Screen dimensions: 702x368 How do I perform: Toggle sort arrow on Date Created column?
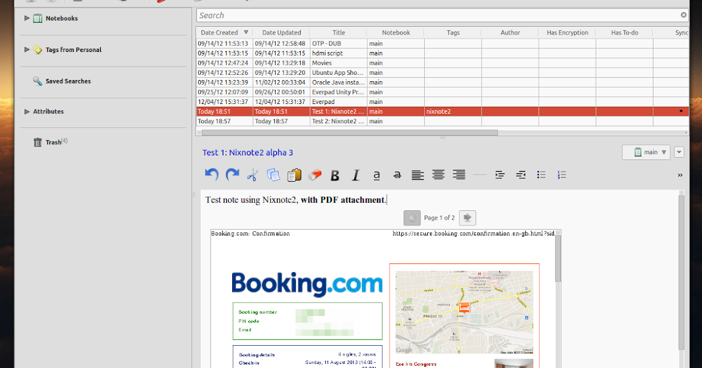pos(246,33)
